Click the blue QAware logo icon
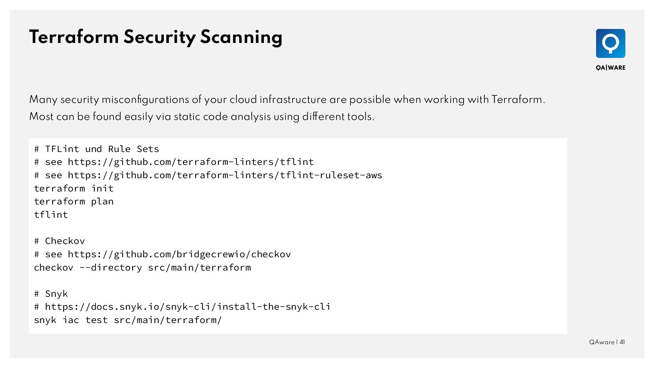654x368 pixels. (610, 43)
